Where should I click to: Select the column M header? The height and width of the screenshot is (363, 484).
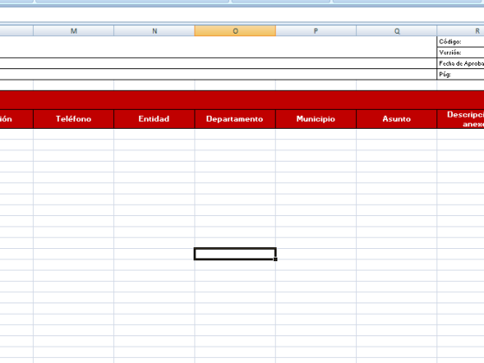pos(73,31)
